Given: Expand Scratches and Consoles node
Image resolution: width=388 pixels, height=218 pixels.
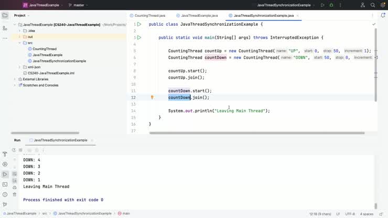Looking at the screenshot, I should point(15,85).
